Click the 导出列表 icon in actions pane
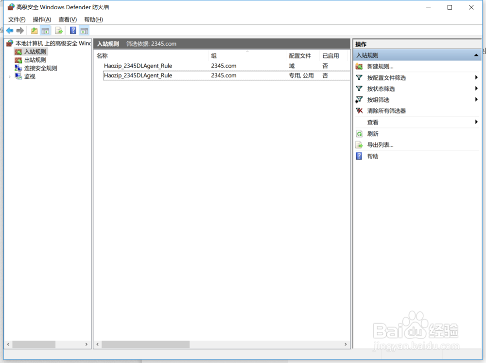 pyautogui.click(x=359, y=145)
